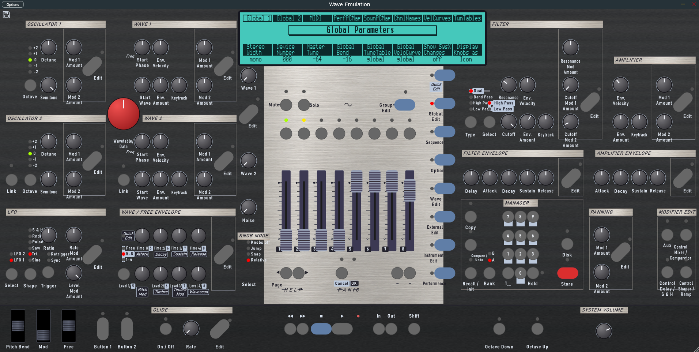Click the rewind transport button
This screenshot has width=699, height=352.
[290, 329]
